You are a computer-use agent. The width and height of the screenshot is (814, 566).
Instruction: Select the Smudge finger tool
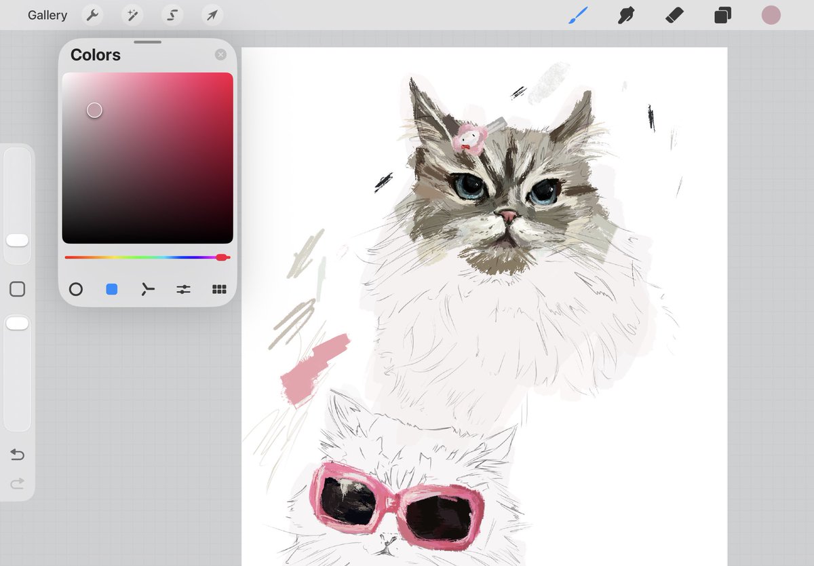pyautogui.click(x=626, y=15)
